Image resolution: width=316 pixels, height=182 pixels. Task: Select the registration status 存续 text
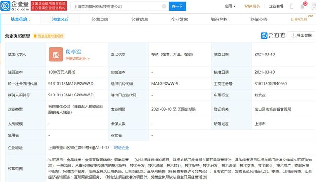point(172,54)
